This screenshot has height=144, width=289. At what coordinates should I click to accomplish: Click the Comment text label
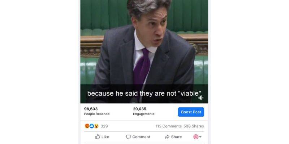tap(141, 137)
